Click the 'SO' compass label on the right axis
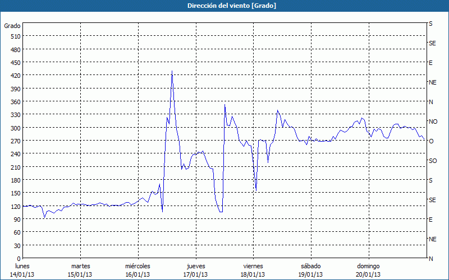 tap(432, 161)
